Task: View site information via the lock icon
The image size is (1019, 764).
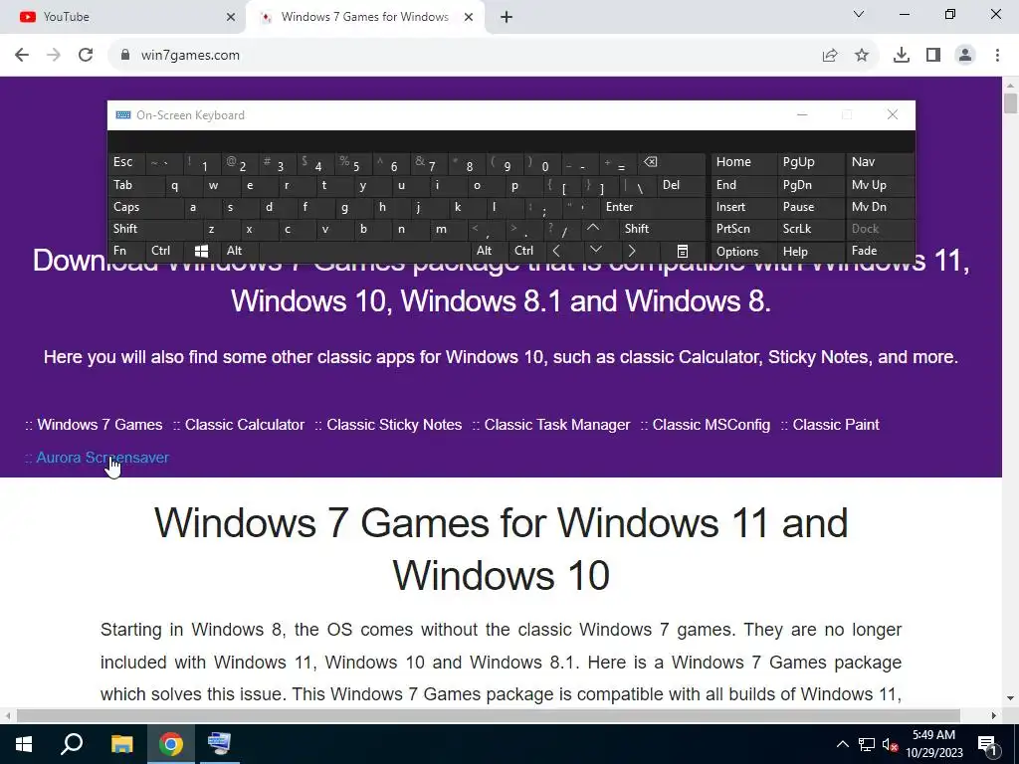Action: pos(125,56)
